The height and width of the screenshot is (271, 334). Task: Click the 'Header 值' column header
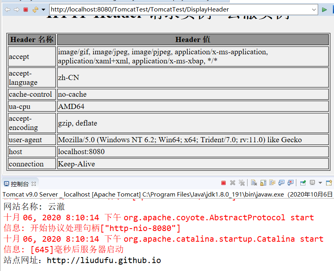(193, 40)
